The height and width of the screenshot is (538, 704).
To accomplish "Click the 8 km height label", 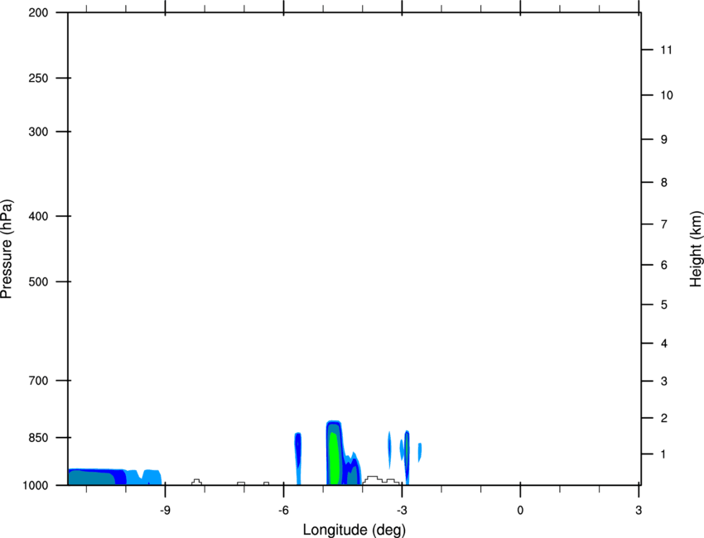I will pos(664,182).
